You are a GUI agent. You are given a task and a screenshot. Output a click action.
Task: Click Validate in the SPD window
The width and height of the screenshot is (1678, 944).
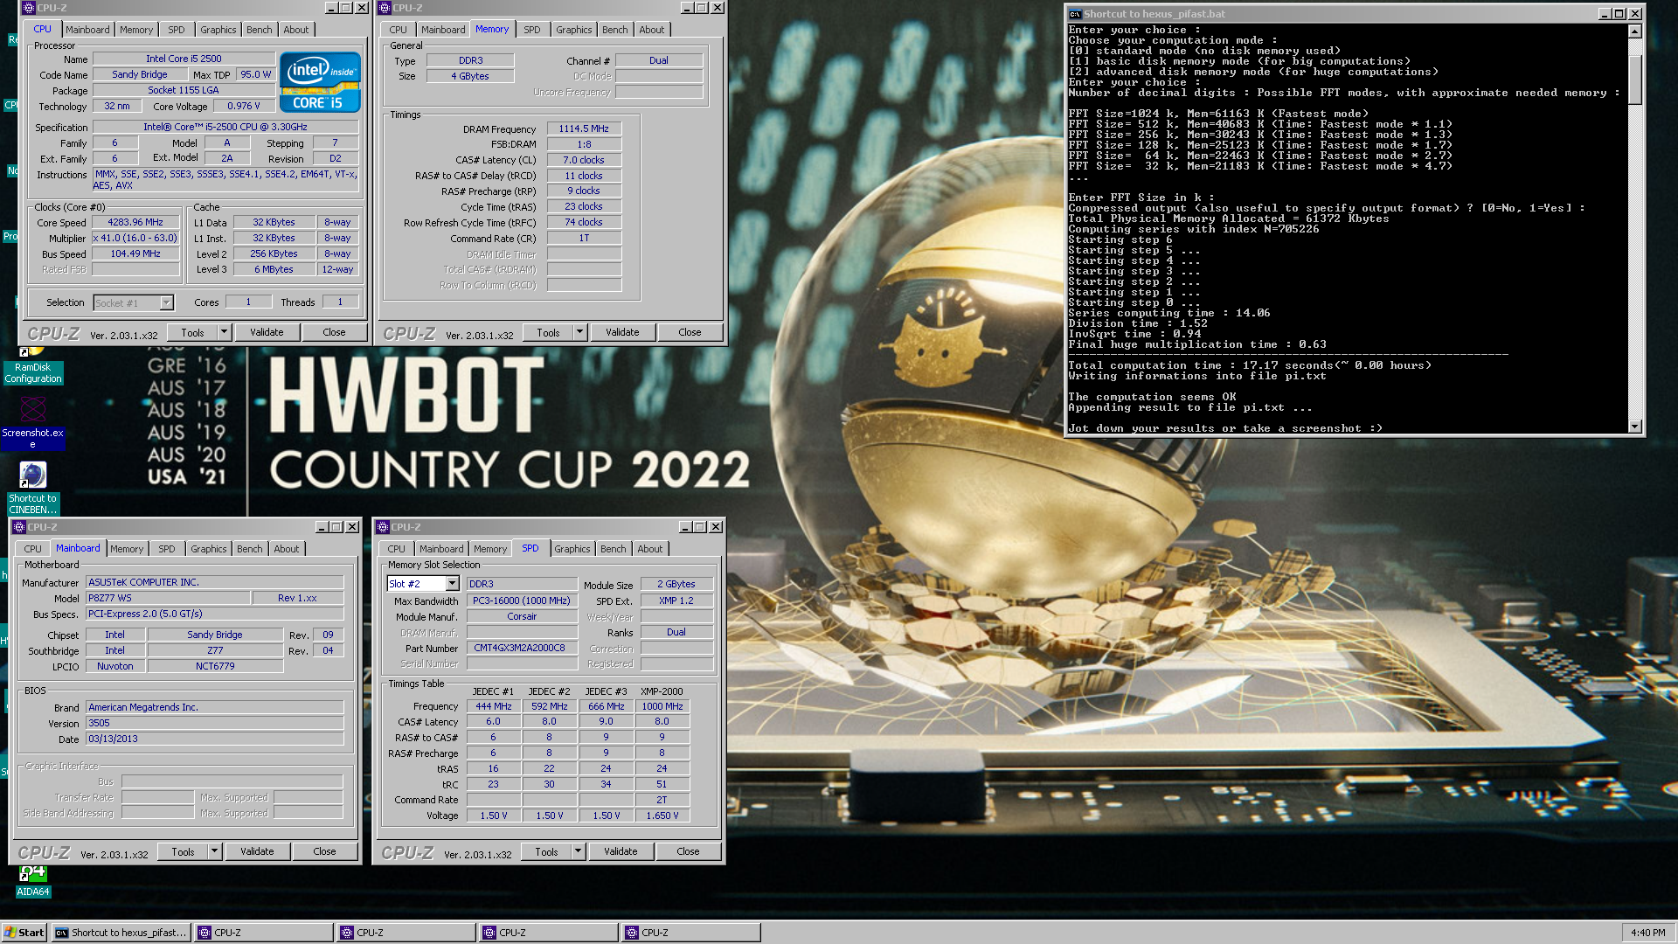pyautogui.click(x=621, y=851)
